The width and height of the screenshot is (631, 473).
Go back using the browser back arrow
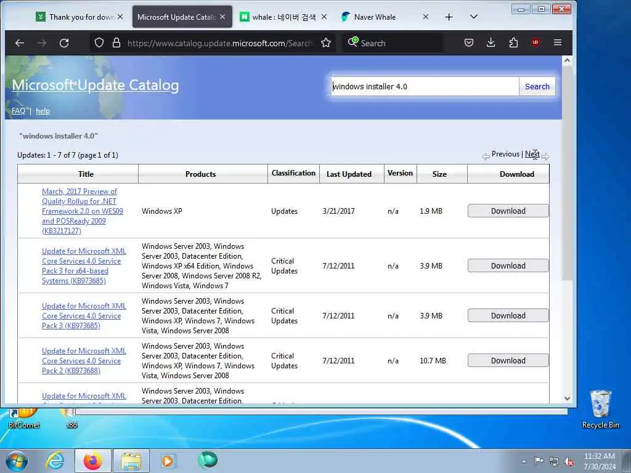(x=19, y=43)
